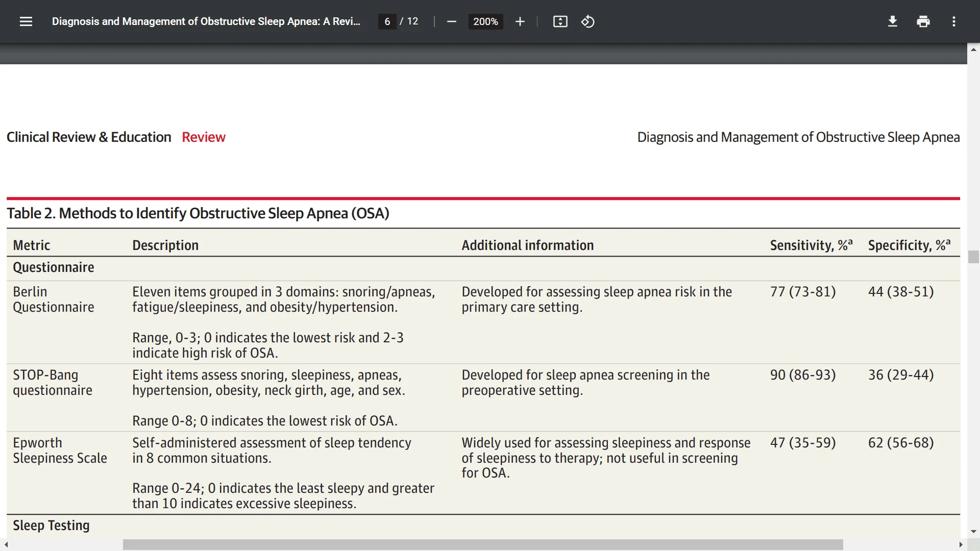Click the 200% zoom level field
The image size is (980, 551).
pos(485,21)
